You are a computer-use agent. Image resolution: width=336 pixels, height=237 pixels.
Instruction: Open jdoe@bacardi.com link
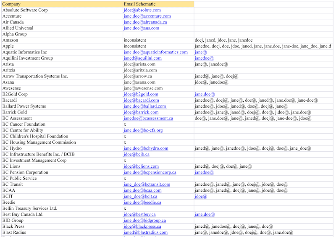(141, 100)
